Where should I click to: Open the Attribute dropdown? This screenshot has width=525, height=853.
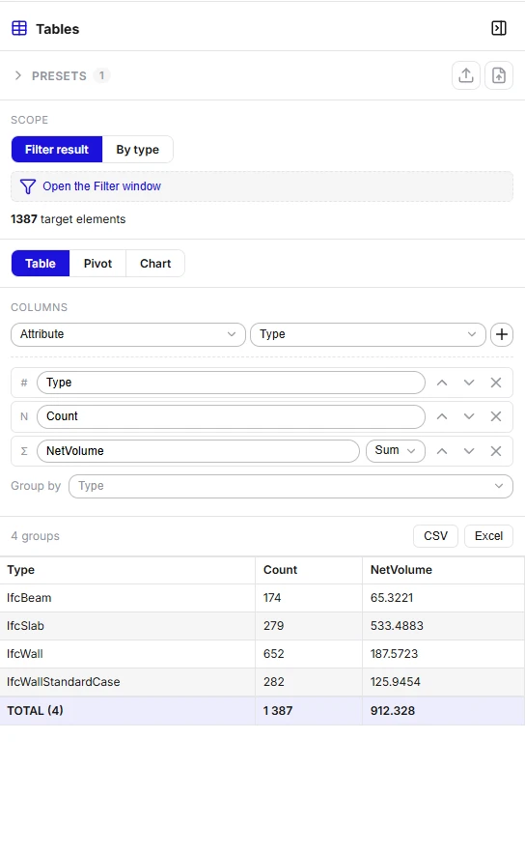[x=128, y=334]
